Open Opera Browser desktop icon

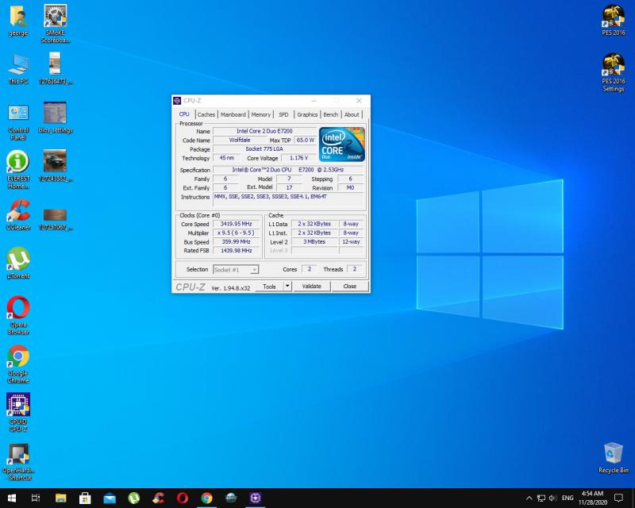tap(17, 309)
